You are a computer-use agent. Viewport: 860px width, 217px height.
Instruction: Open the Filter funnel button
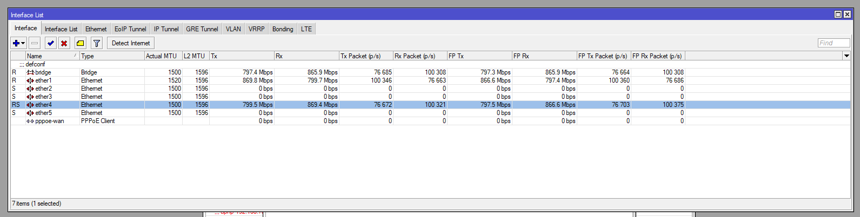(97, 43)
